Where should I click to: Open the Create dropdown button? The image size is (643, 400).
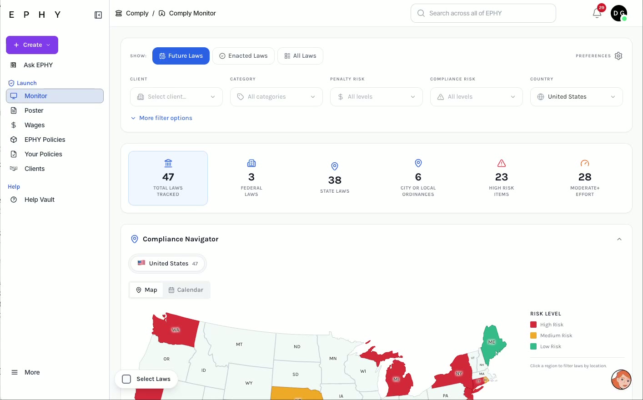(32, 45)
